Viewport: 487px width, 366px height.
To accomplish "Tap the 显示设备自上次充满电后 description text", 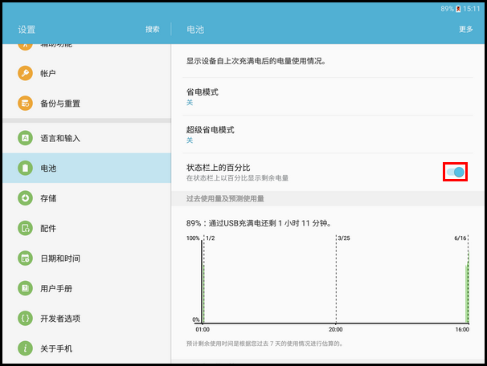I will (x=256, y=61).
